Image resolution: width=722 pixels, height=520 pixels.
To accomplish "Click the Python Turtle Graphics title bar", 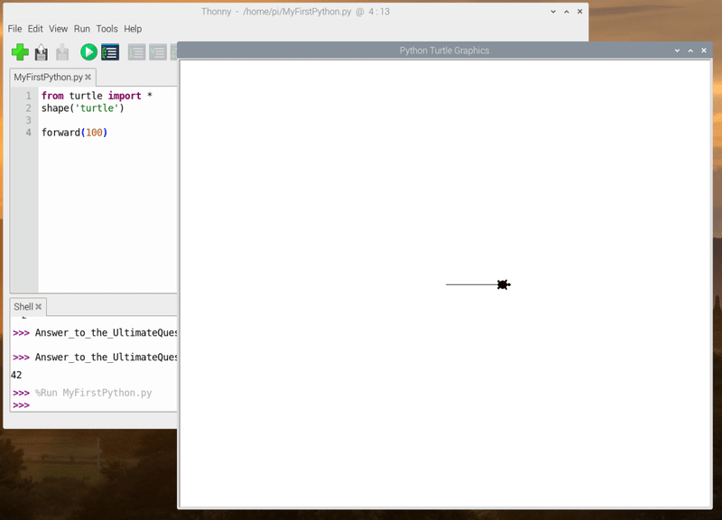I will (444, 51).
